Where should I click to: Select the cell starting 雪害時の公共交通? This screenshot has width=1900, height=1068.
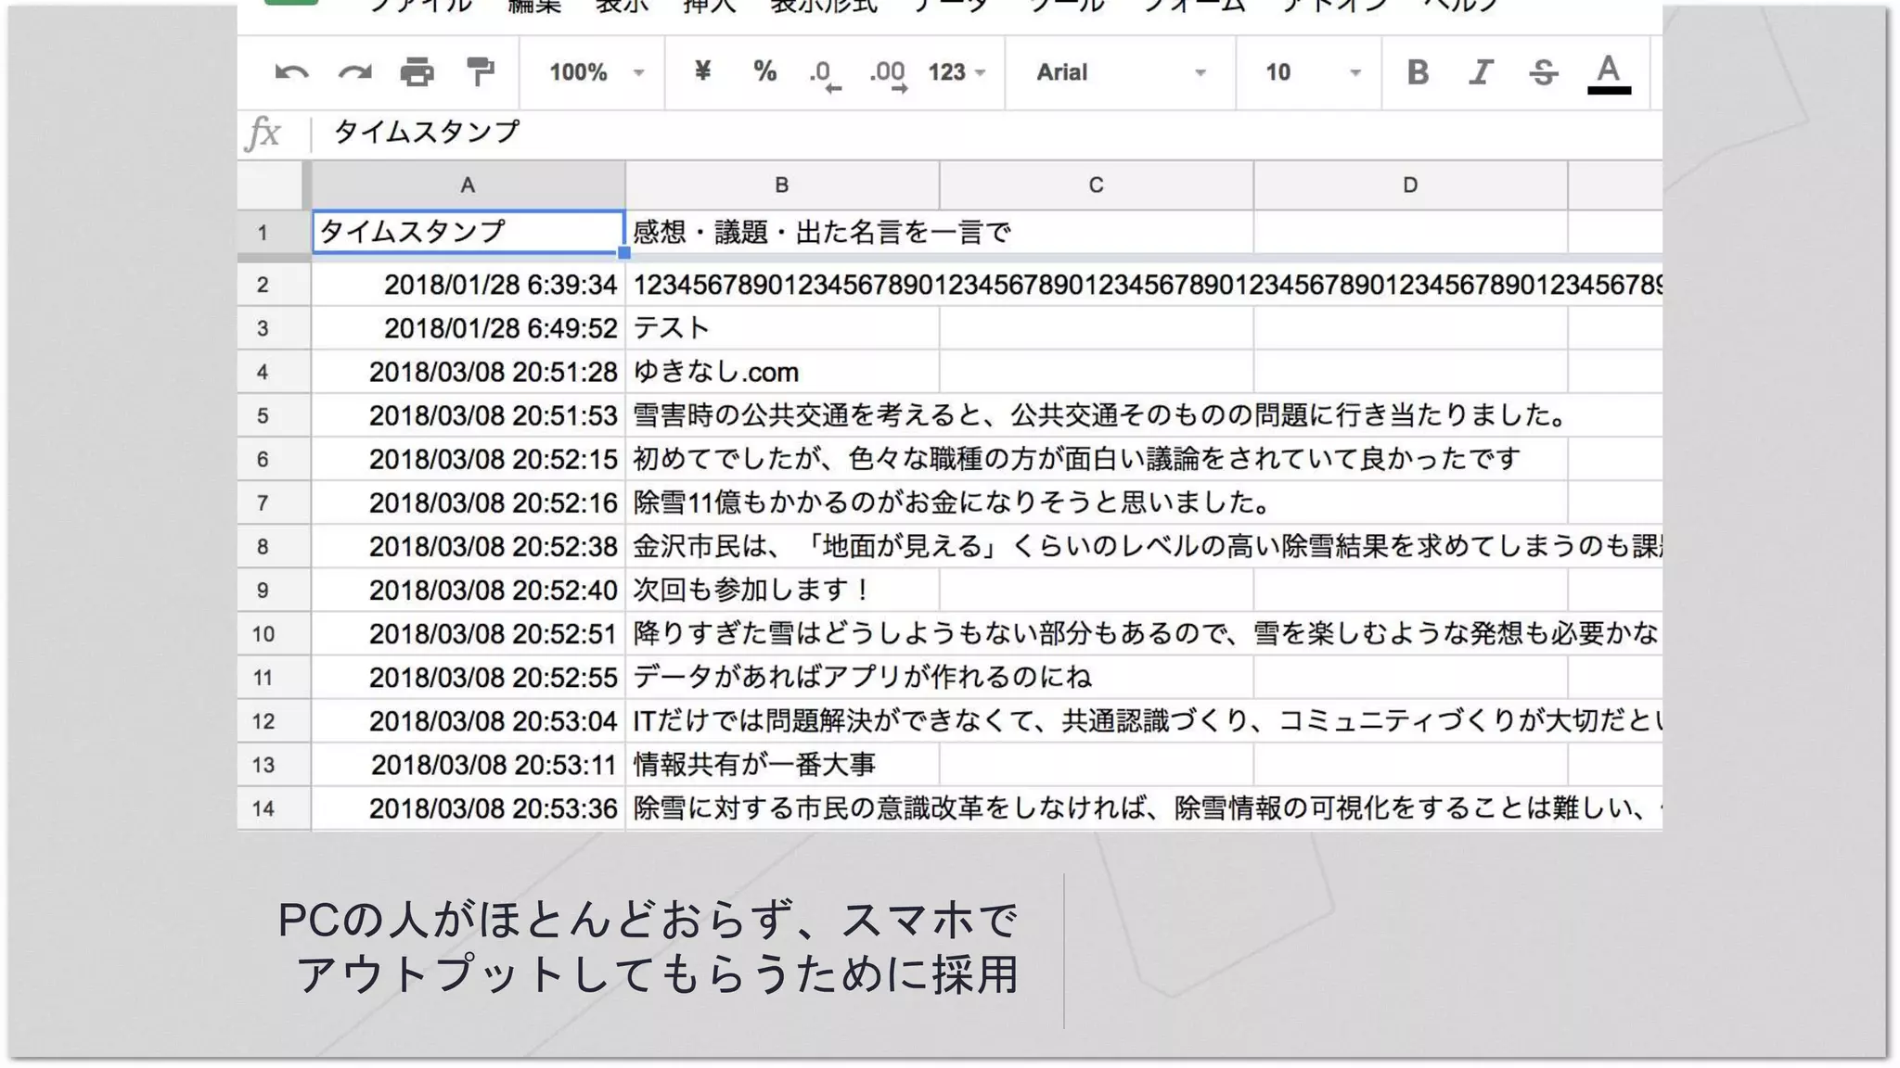pyautogui.click(x=1099, y=415)
